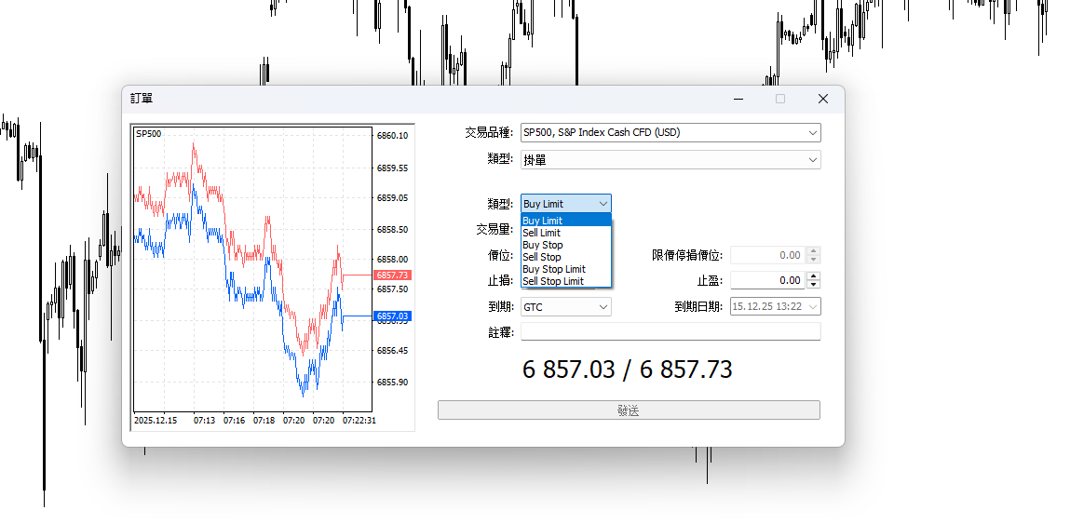Select Buy Limit from the list

pyautogui.click(x=543, y=221)
